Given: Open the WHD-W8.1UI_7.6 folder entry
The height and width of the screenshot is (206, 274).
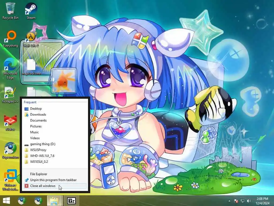Looking at the screenshot, I should (x=55, y=156).
